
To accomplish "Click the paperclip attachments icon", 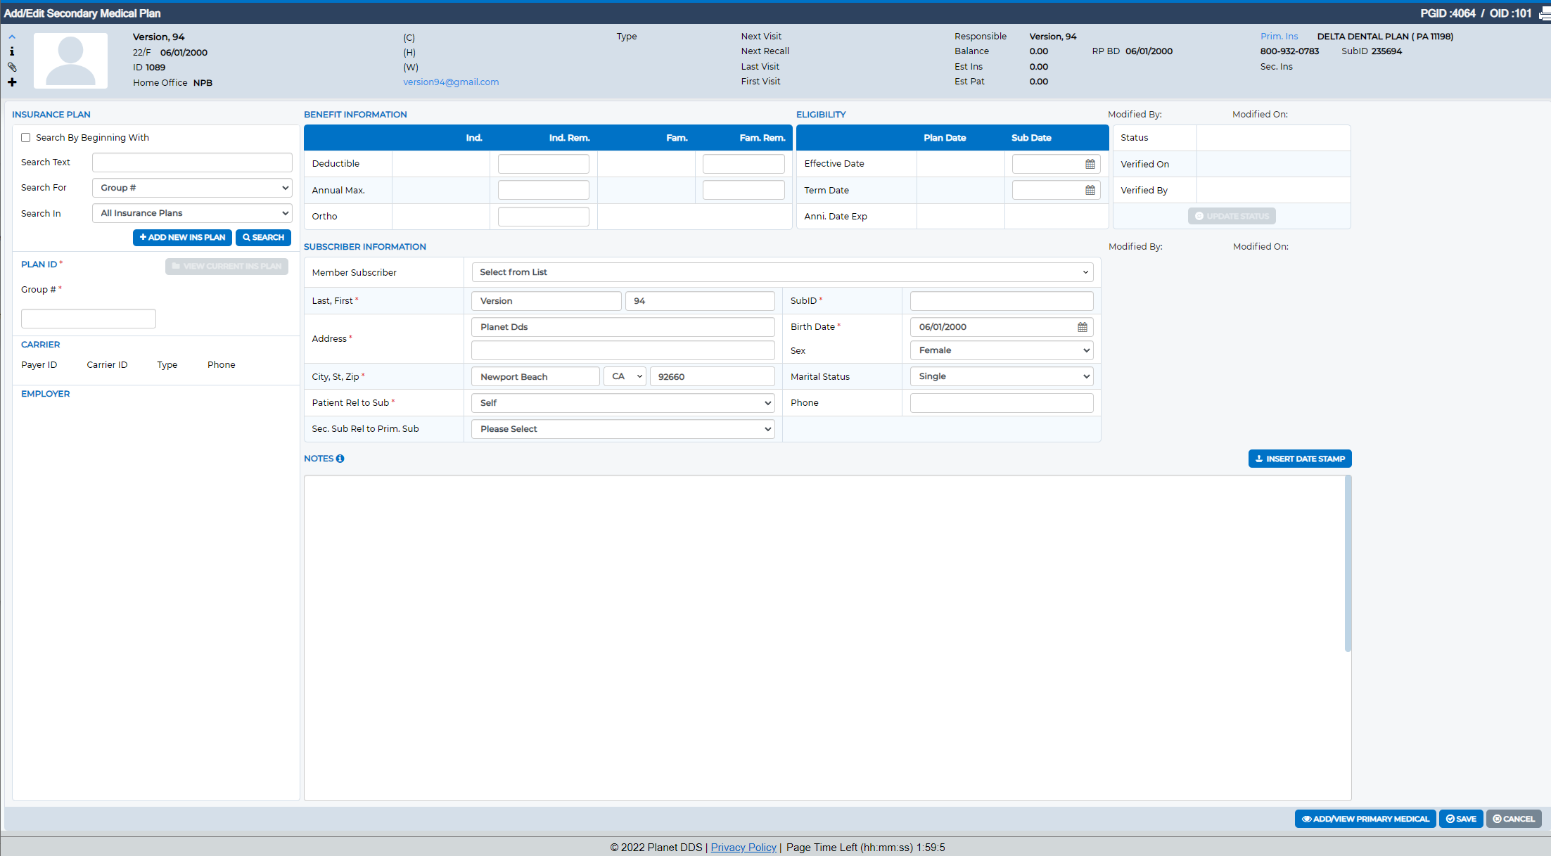I will coord(12,67).
